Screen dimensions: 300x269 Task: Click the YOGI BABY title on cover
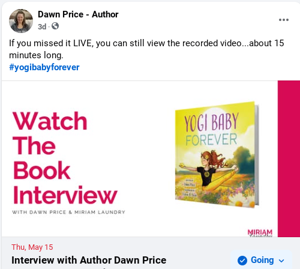(x=211, y=122)
